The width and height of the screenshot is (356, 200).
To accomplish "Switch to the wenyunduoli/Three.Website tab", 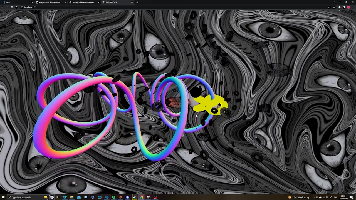I will (x=50, y=2).
